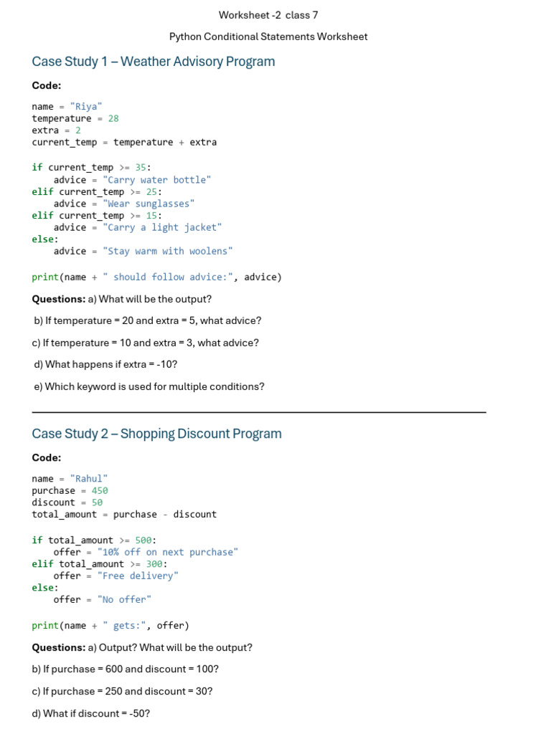Click question c) purchase = 250 and discount = 30

pos(122,692)
